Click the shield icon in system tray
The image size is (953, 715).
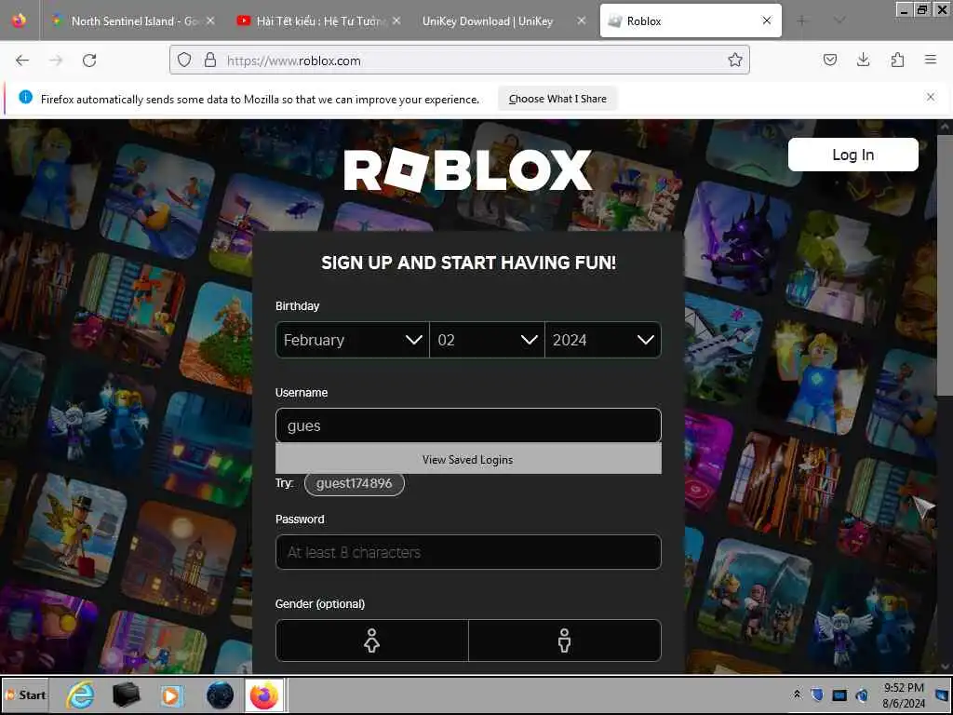(817, 695)
